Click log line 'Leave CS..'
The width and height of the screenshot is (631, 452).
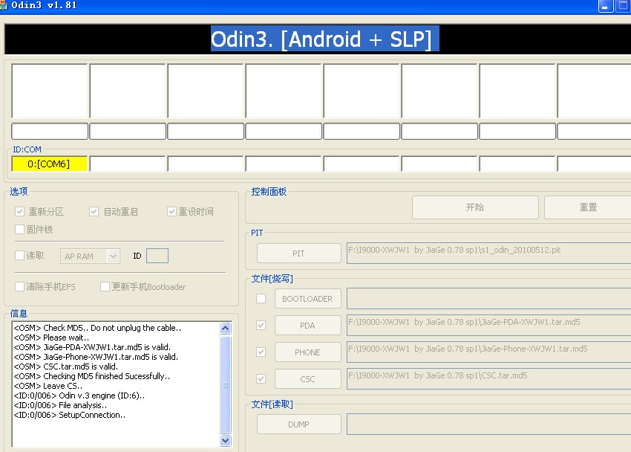[x=48, y=386]
